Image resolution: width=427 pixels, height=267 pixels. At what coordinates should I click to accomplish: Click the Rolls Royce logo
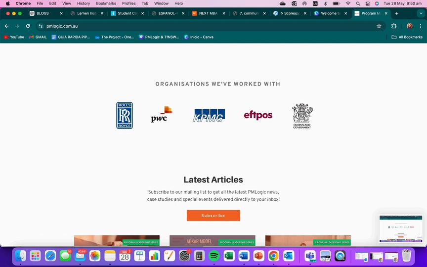(x=125, y=115)
